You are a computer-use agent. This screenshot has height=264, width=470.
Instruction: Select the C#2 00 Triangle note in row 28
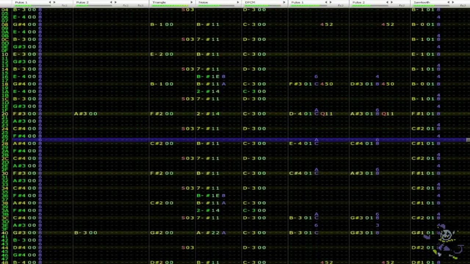(x=162, y=143)
